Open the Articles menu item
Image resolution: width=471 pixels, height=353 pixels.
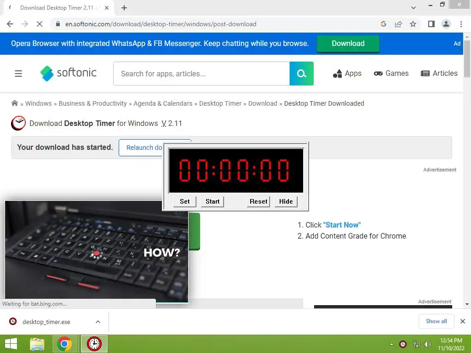pyautogui.click(x=439, y=73)
